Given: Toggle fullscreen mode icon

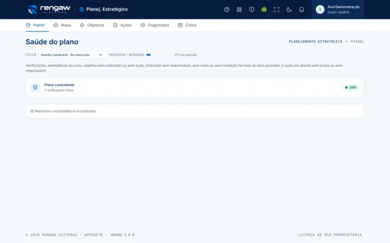Looking at the screenshot, I should [276, 10].
